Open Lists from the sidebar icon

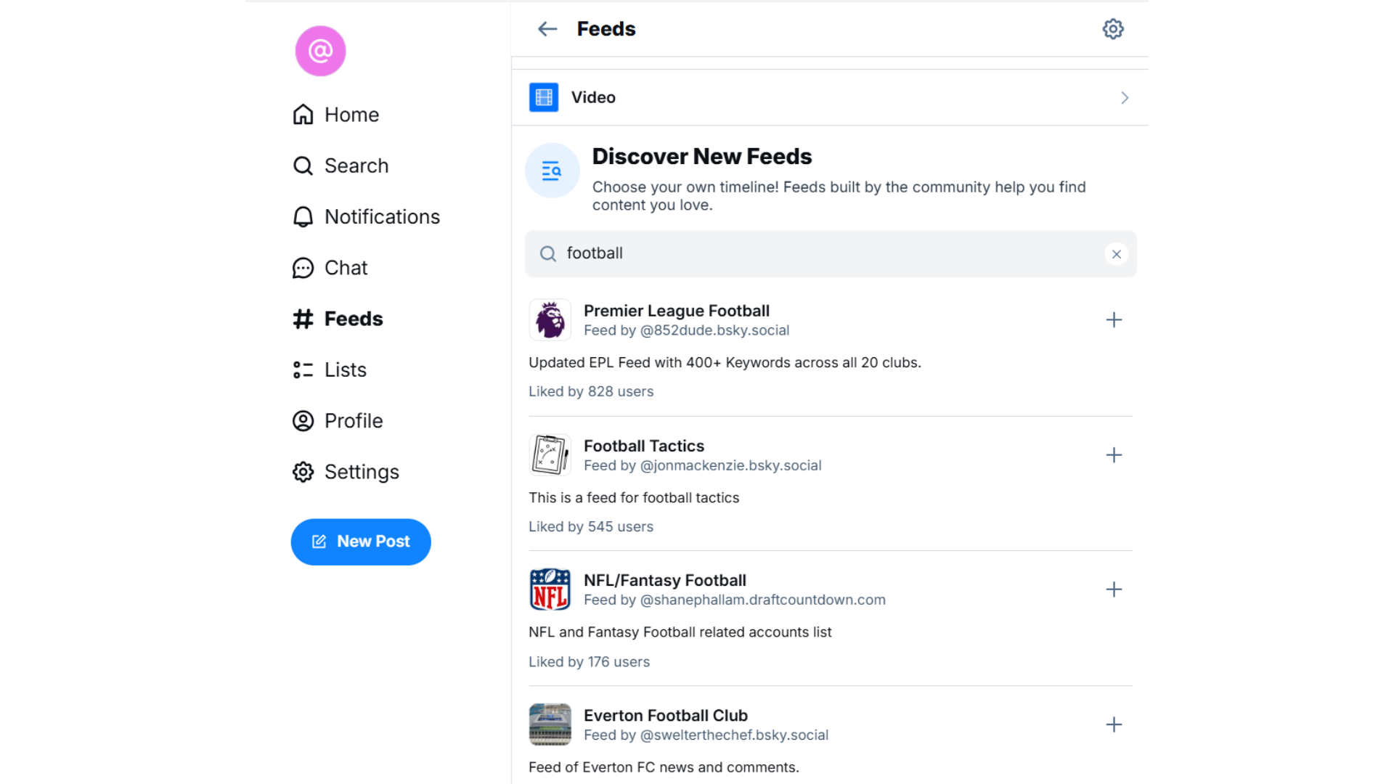coord(303,369)
